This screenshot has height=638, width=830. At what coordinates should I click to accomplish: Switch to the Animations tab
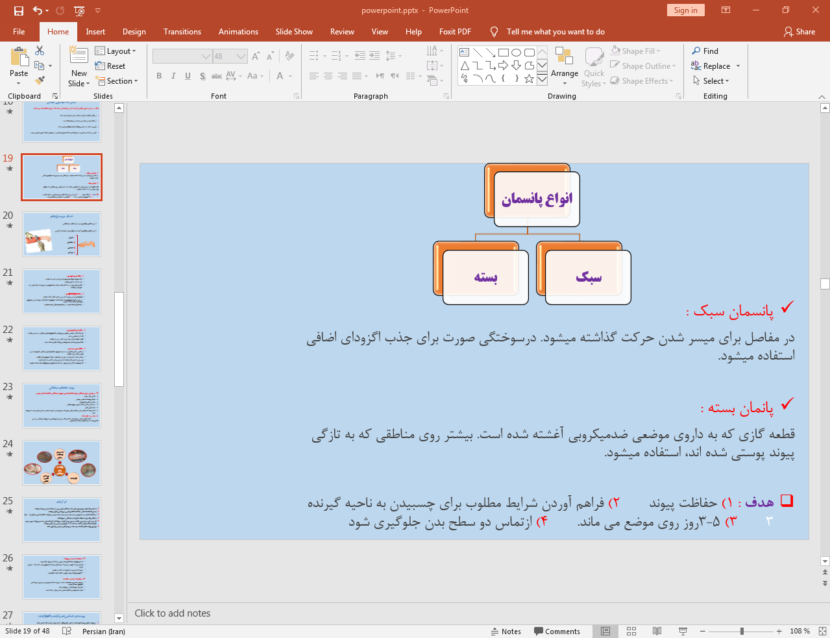coord(238,31)
